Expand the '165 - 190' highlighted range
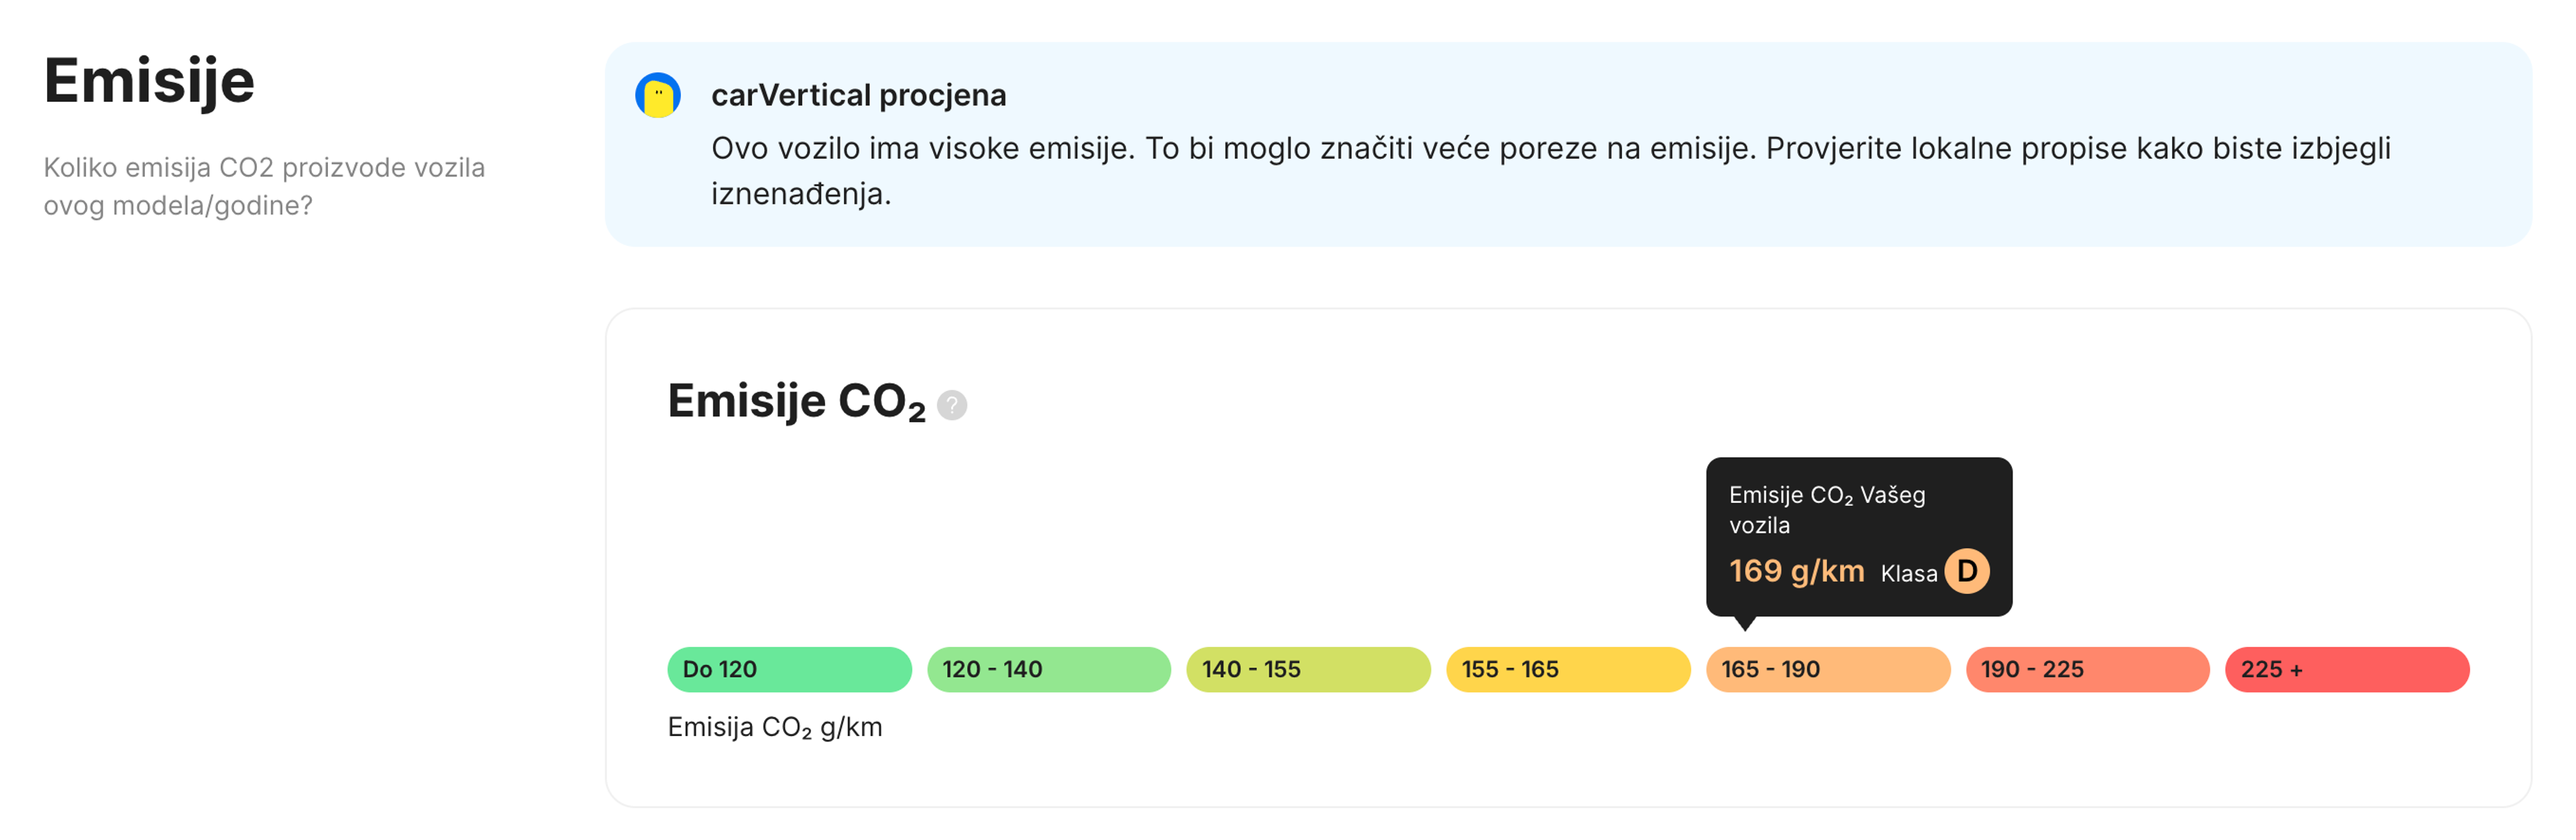 click(1828, 669)
